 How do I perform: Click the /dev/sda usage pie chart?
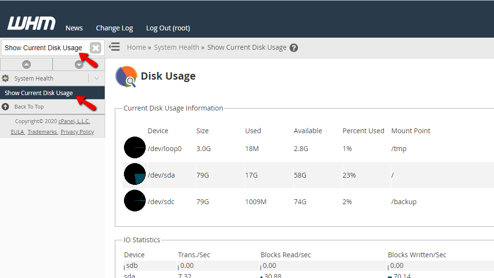[x=135, y=174]
